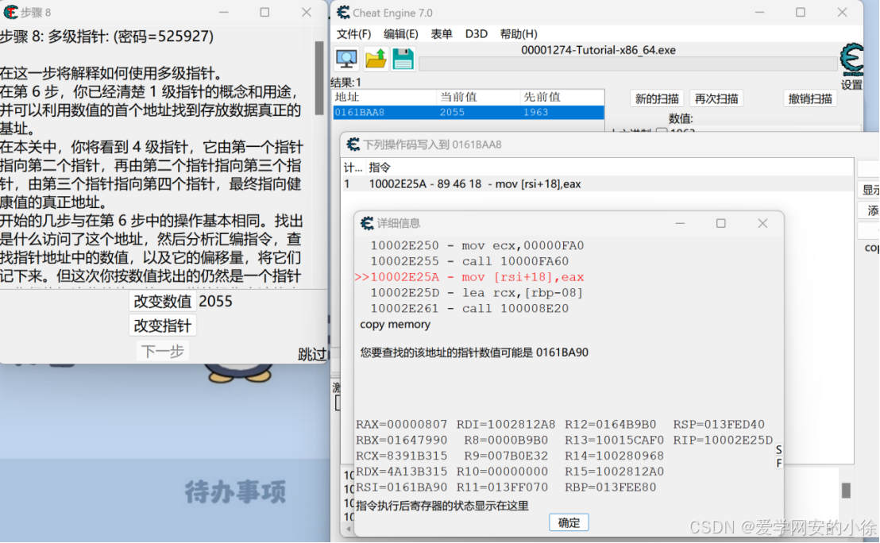
Task: Close the 详细信息 dialog
Action: pos(762,223)
